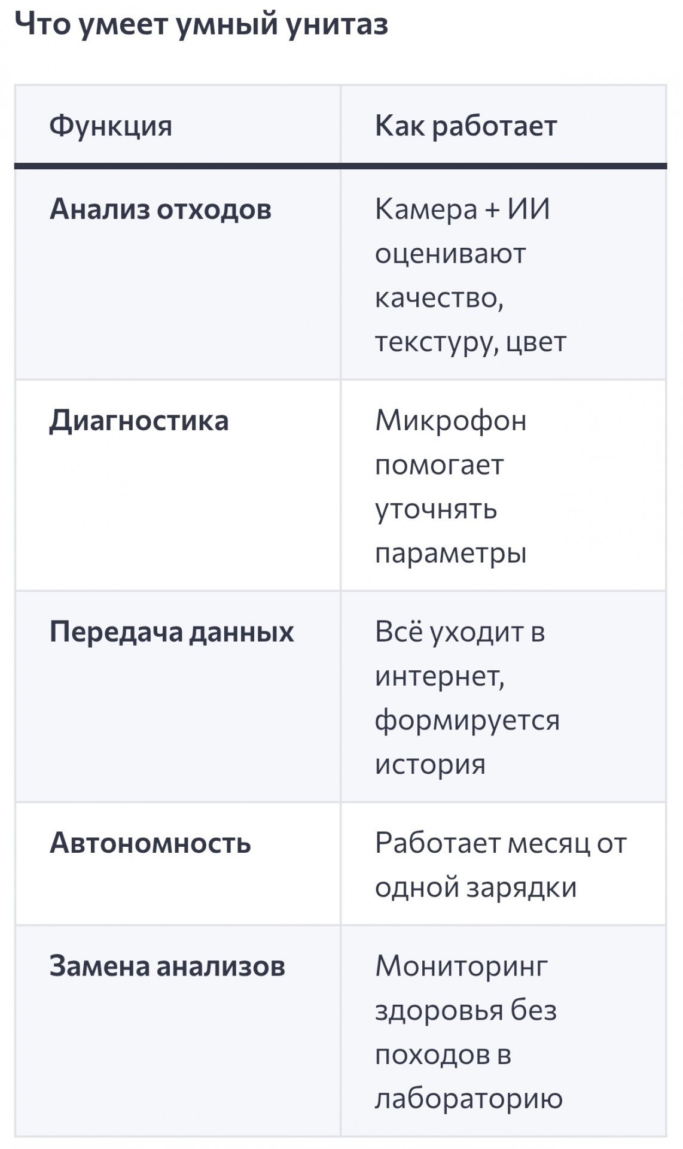Click the word 'лабораторию' in last row
Image resolution: width=683 pixels, height=1149 pixels.
pyautogui.click(x=469, y=1098)
